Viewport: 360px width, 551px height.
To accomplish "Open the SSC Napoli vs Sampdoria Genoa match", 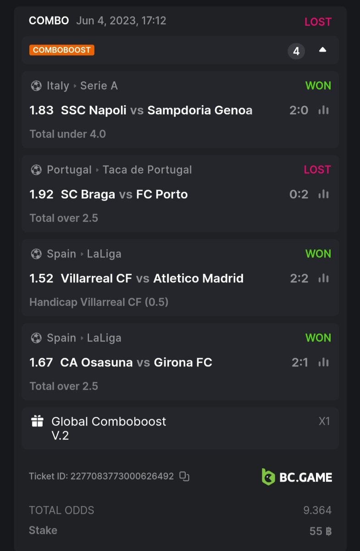I will 156,110.
